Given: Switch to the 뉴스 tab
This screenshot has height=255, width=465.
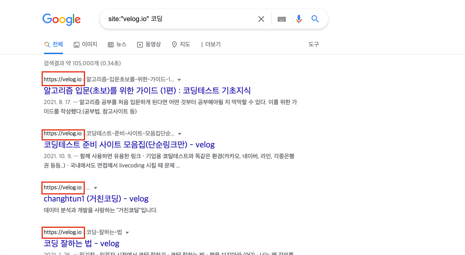Looking at the screenshot, I should pyautogui.click(x=117, y=44).
